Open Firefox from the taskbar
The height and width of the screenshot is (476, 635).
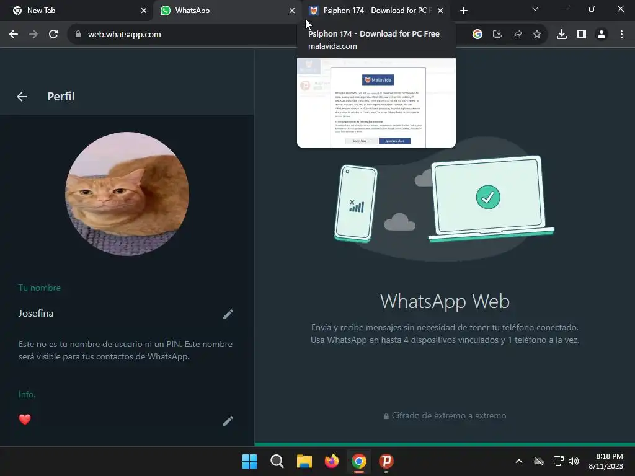coord(332,461)
